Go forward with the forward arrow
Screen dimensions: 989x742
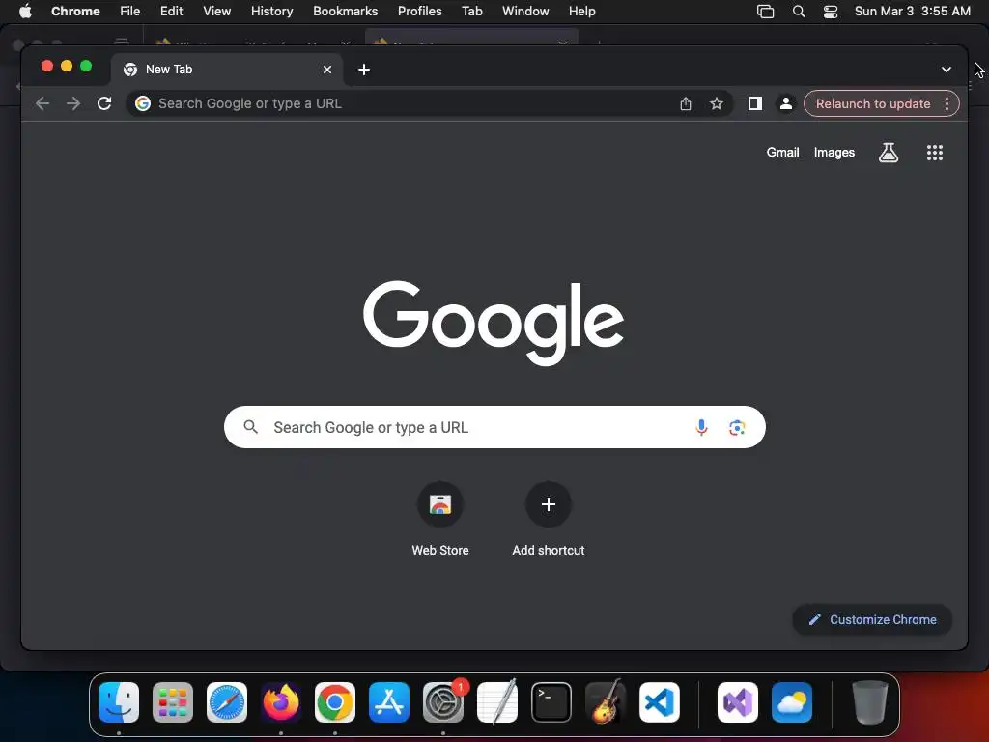(x=73, y=103)
